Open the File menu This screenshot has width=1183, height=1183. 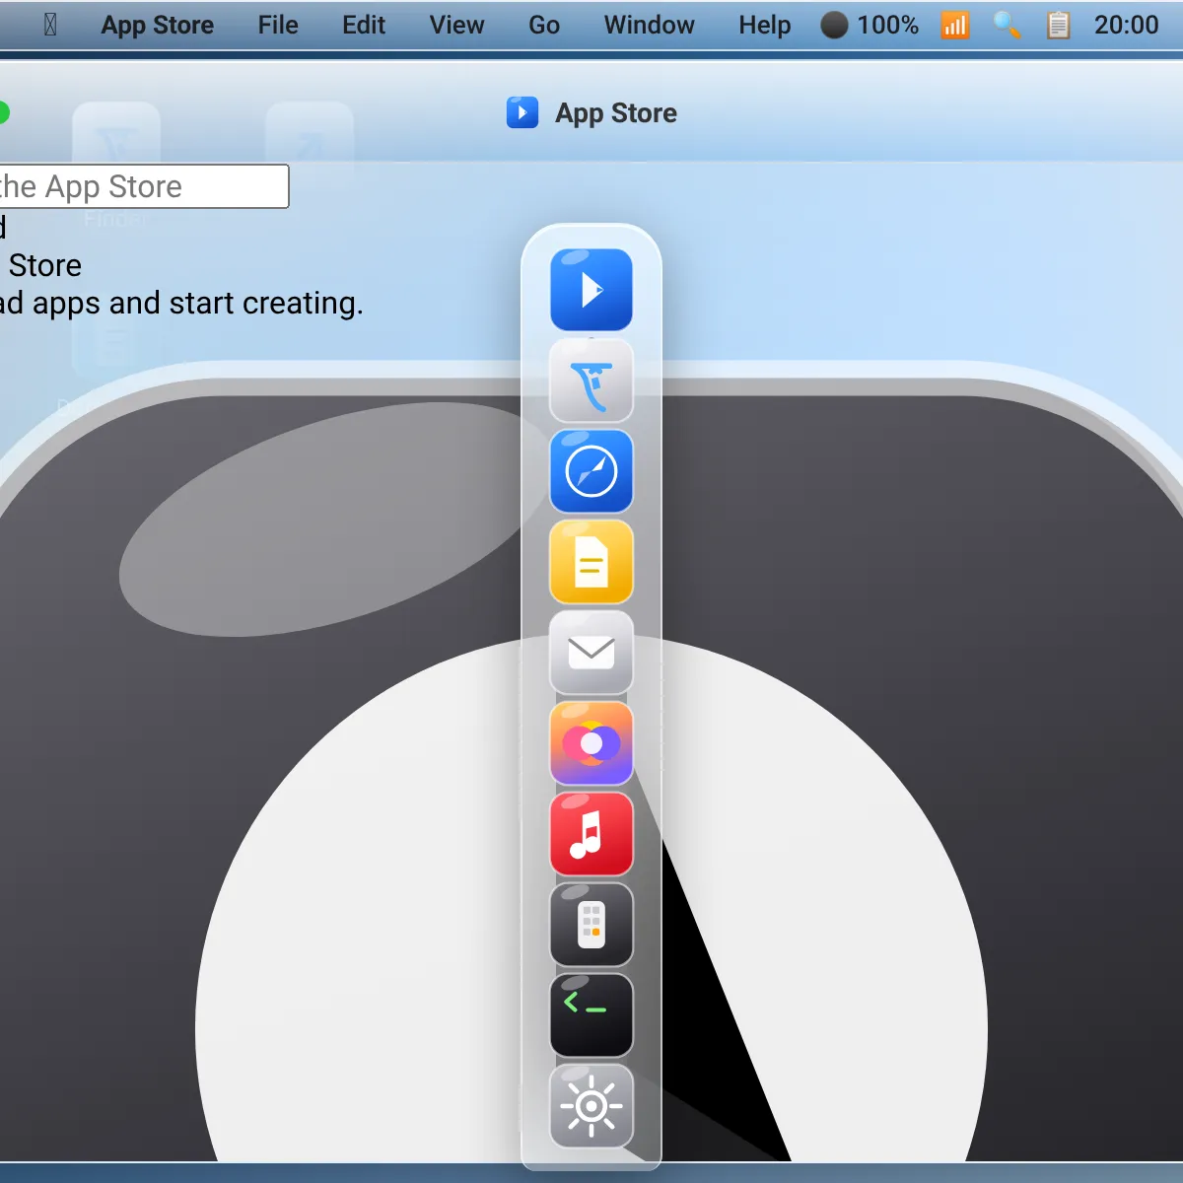(278, 25)
